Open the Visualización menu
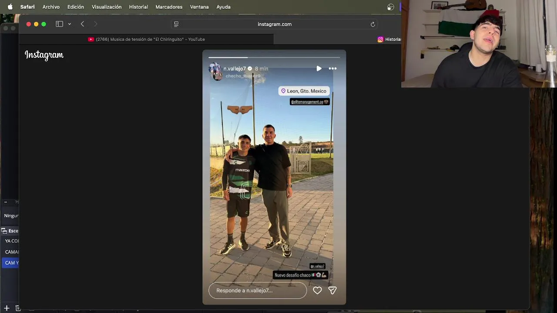557x313 pixels. coord(107,7)
